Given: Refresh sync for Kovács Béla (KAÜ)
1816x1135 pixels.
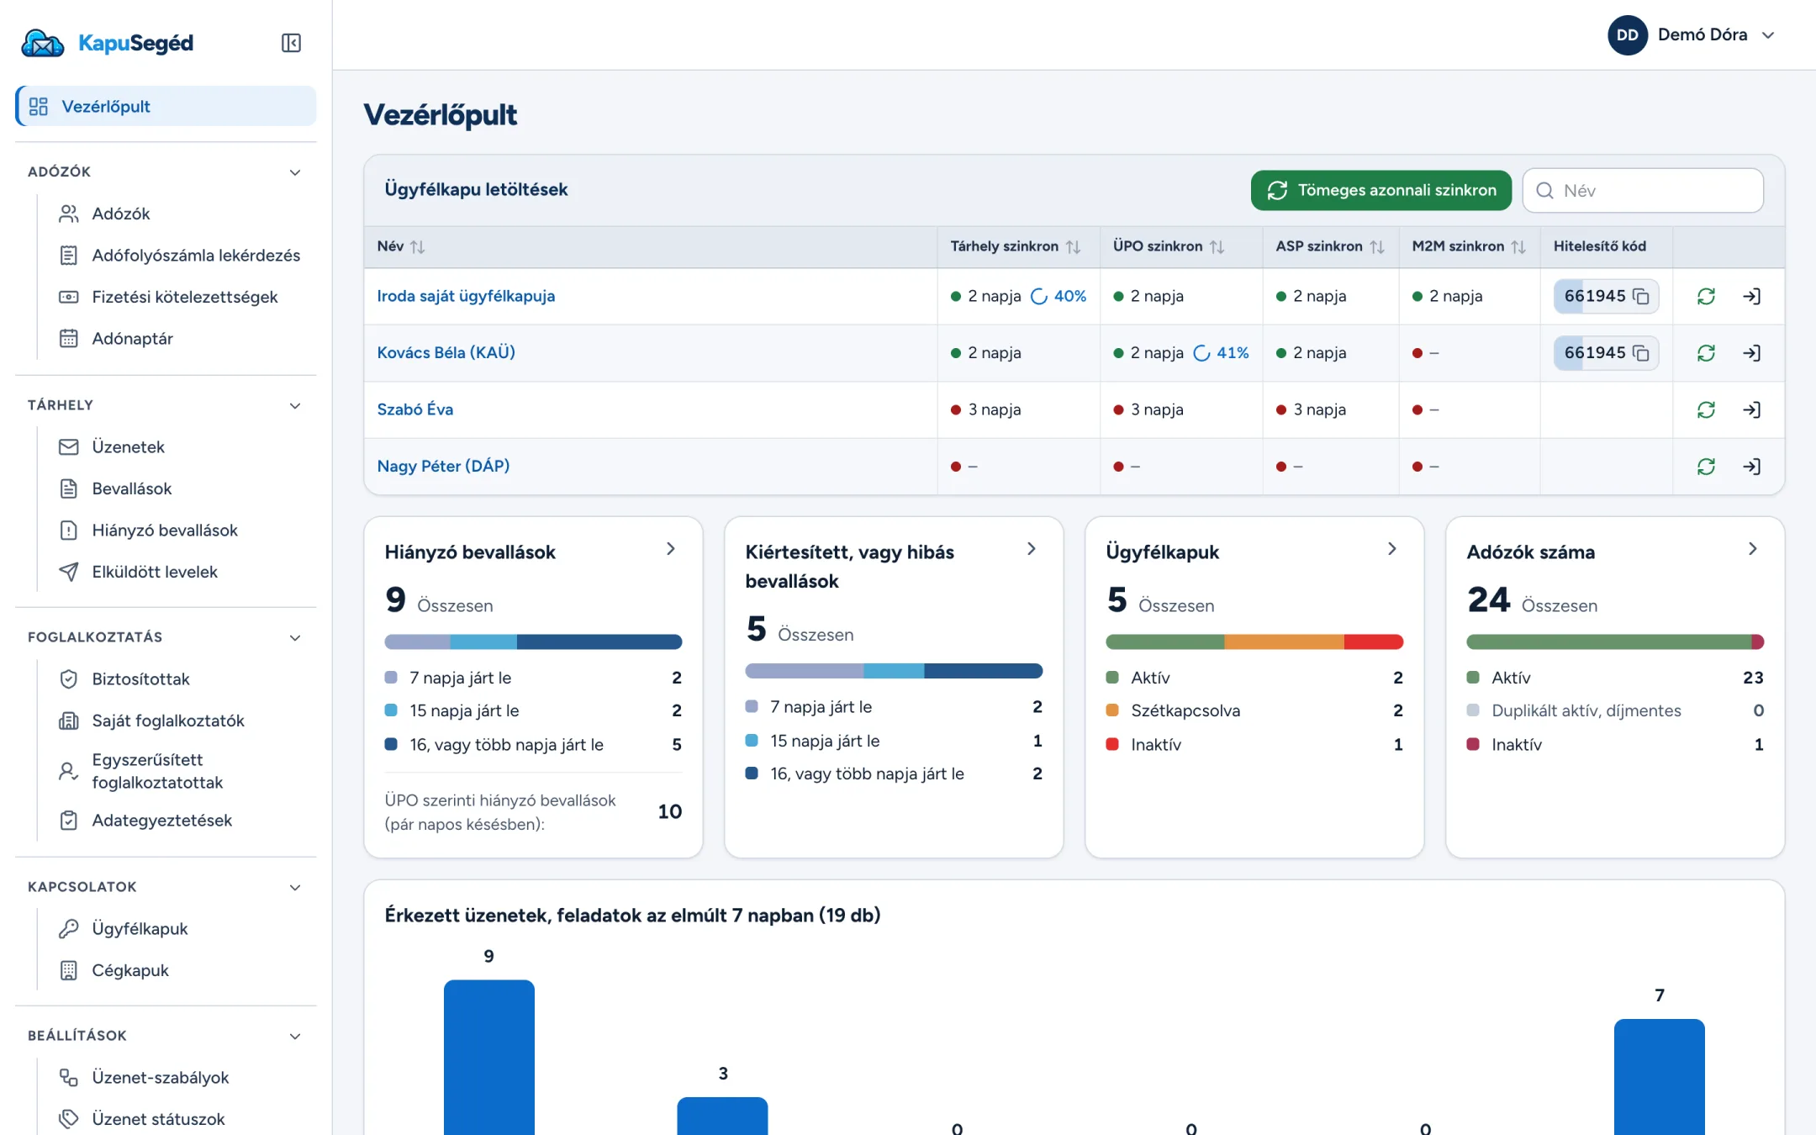Looking at the screenshot, I should 1706,353.
